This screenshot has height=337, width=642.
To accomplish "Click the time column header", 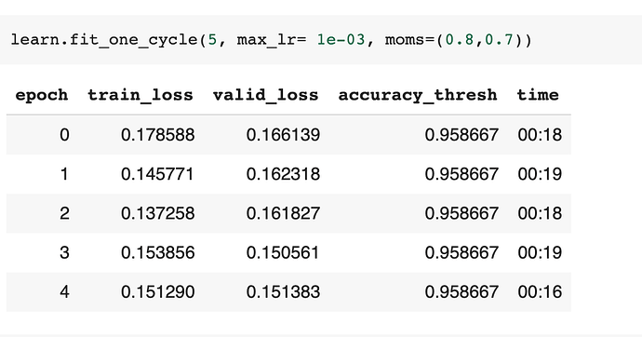I will coord(538,95).
